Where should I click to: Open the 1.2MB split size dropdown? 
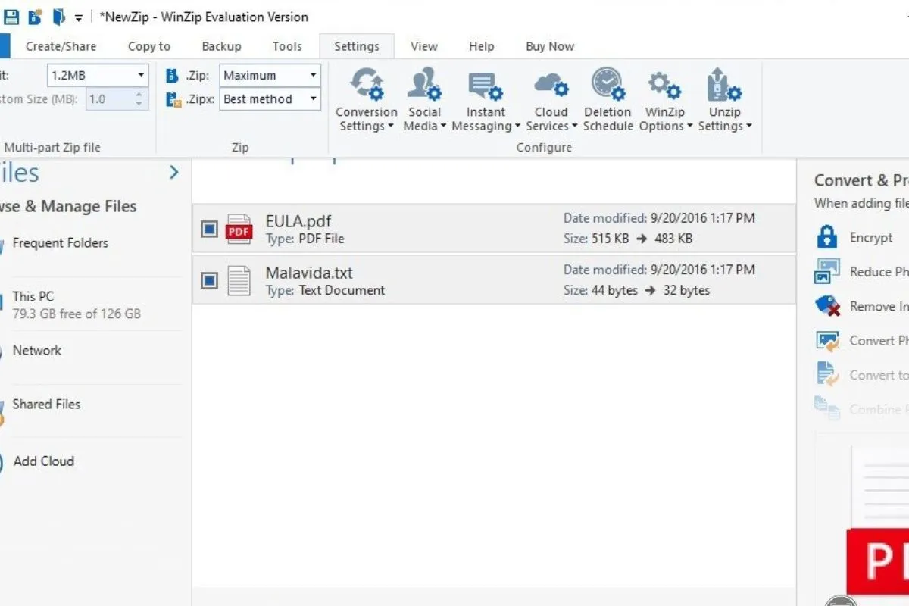click(141, 75)
